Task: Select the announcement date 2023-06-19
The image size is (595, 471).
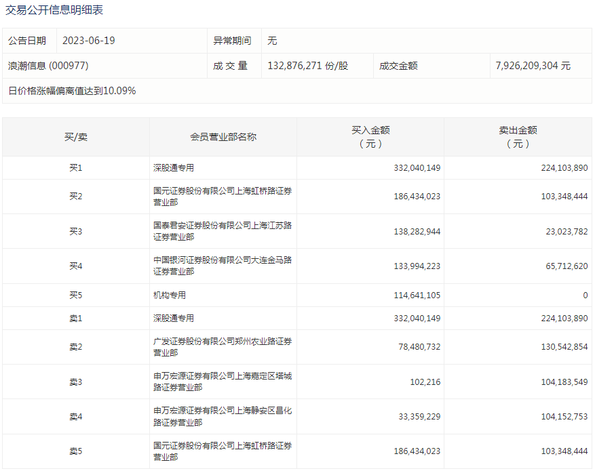Action: pos(88,41)
